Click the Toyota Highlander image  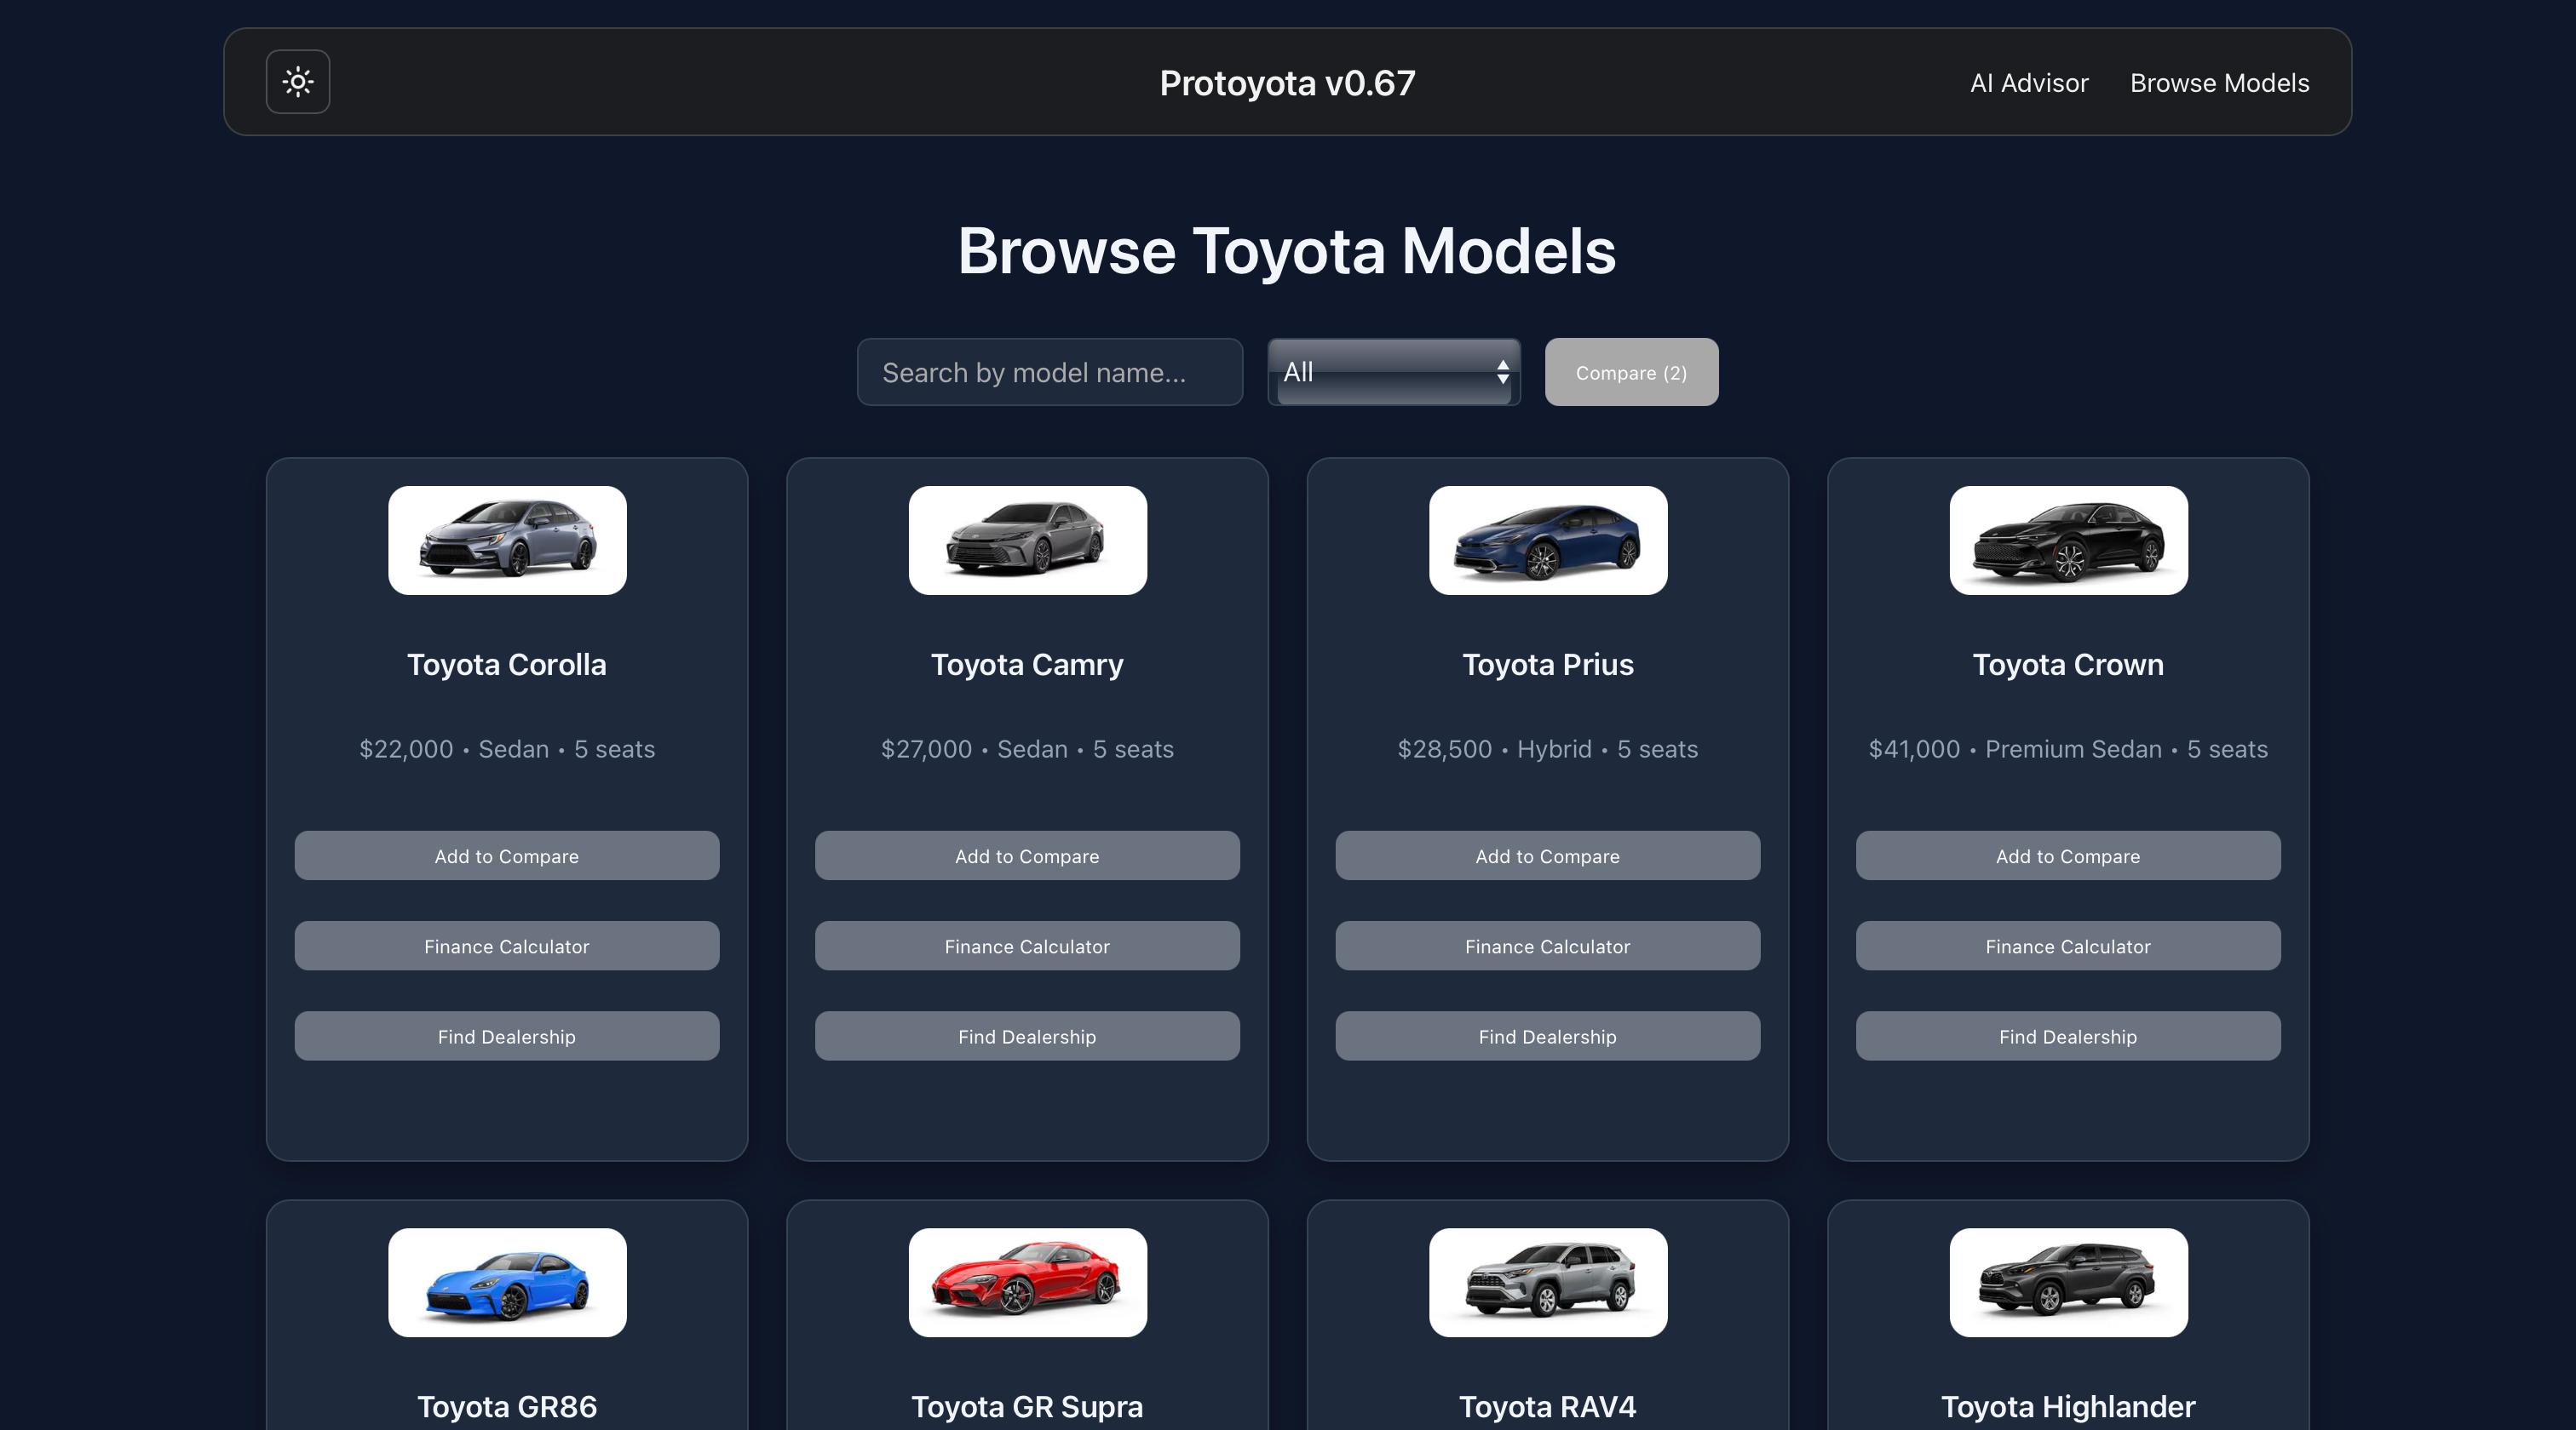pos(2067,1282)
